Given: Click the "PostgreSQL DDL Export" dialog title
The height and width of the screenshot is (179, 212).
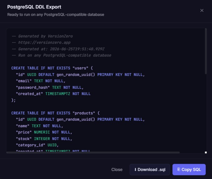Looking at the screenshot, I should click(x=34, y=7).
